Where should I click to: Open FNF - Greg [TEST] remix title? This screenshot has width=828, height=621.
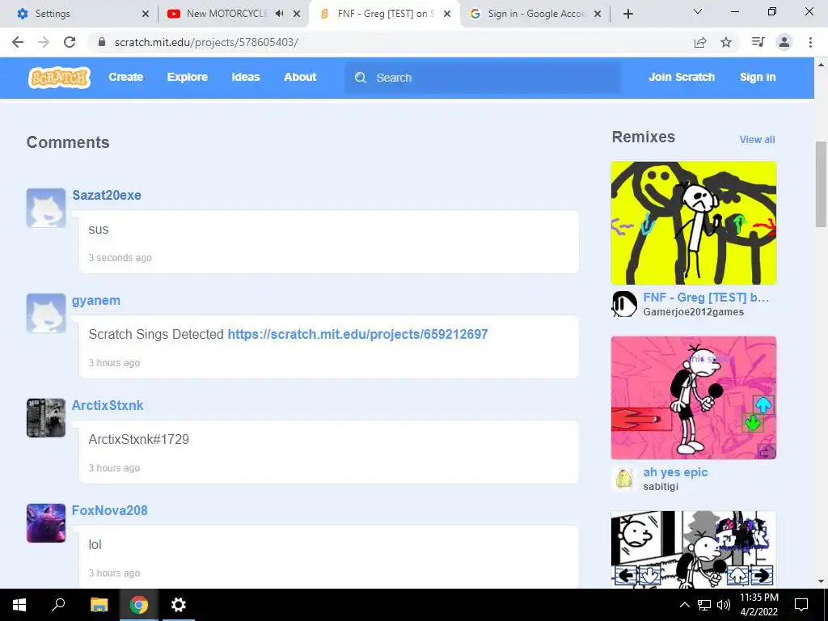click(x=706, y=298)
